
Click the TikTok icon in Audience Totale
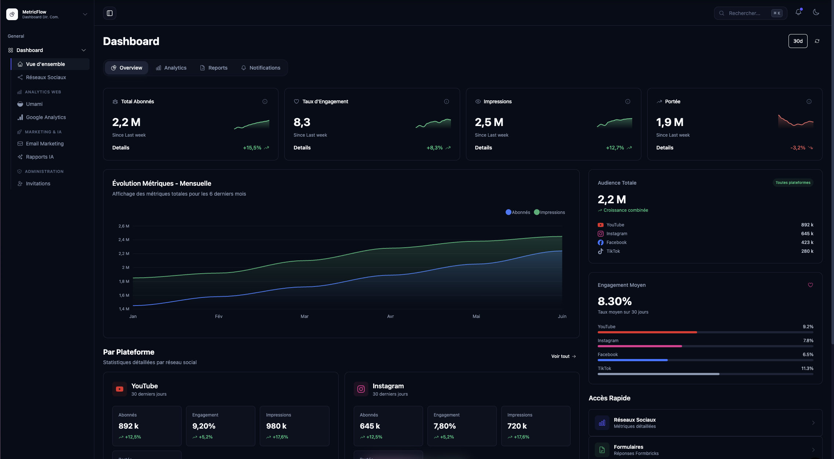coord(601,251)
